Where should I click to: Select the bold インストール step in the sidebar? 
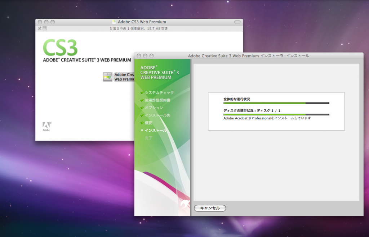tap(156, 130)
